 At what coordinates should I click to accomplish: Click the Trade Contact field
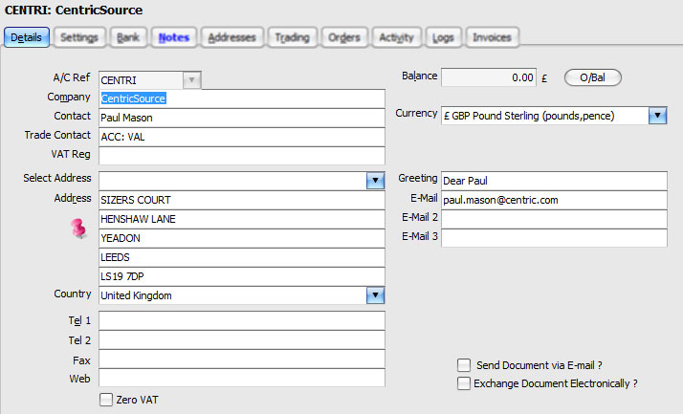pyautogui.click(x=242, y=137)
